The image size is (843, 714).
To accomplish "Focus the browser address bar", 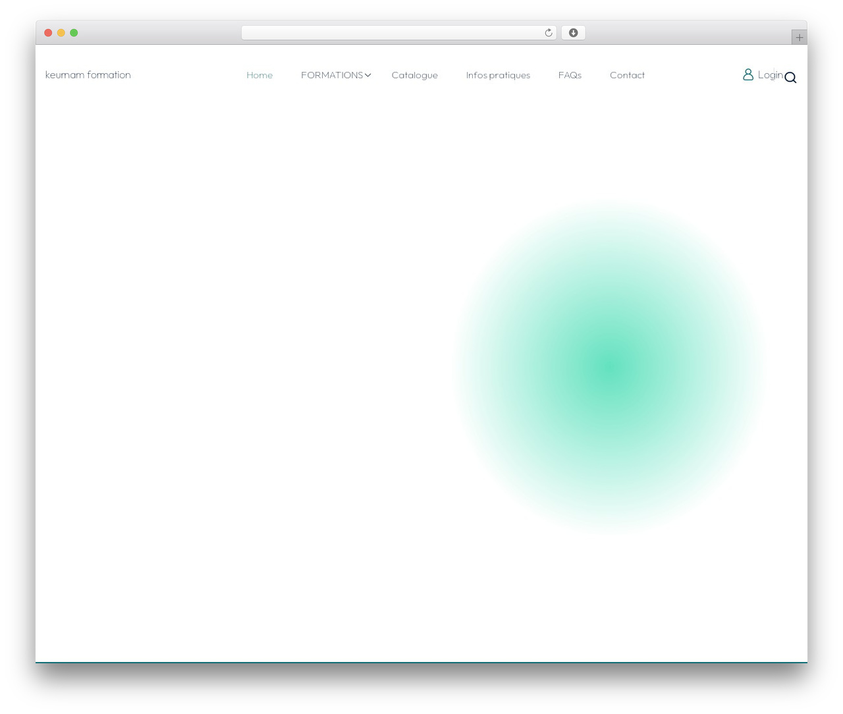I will point(398,33).
